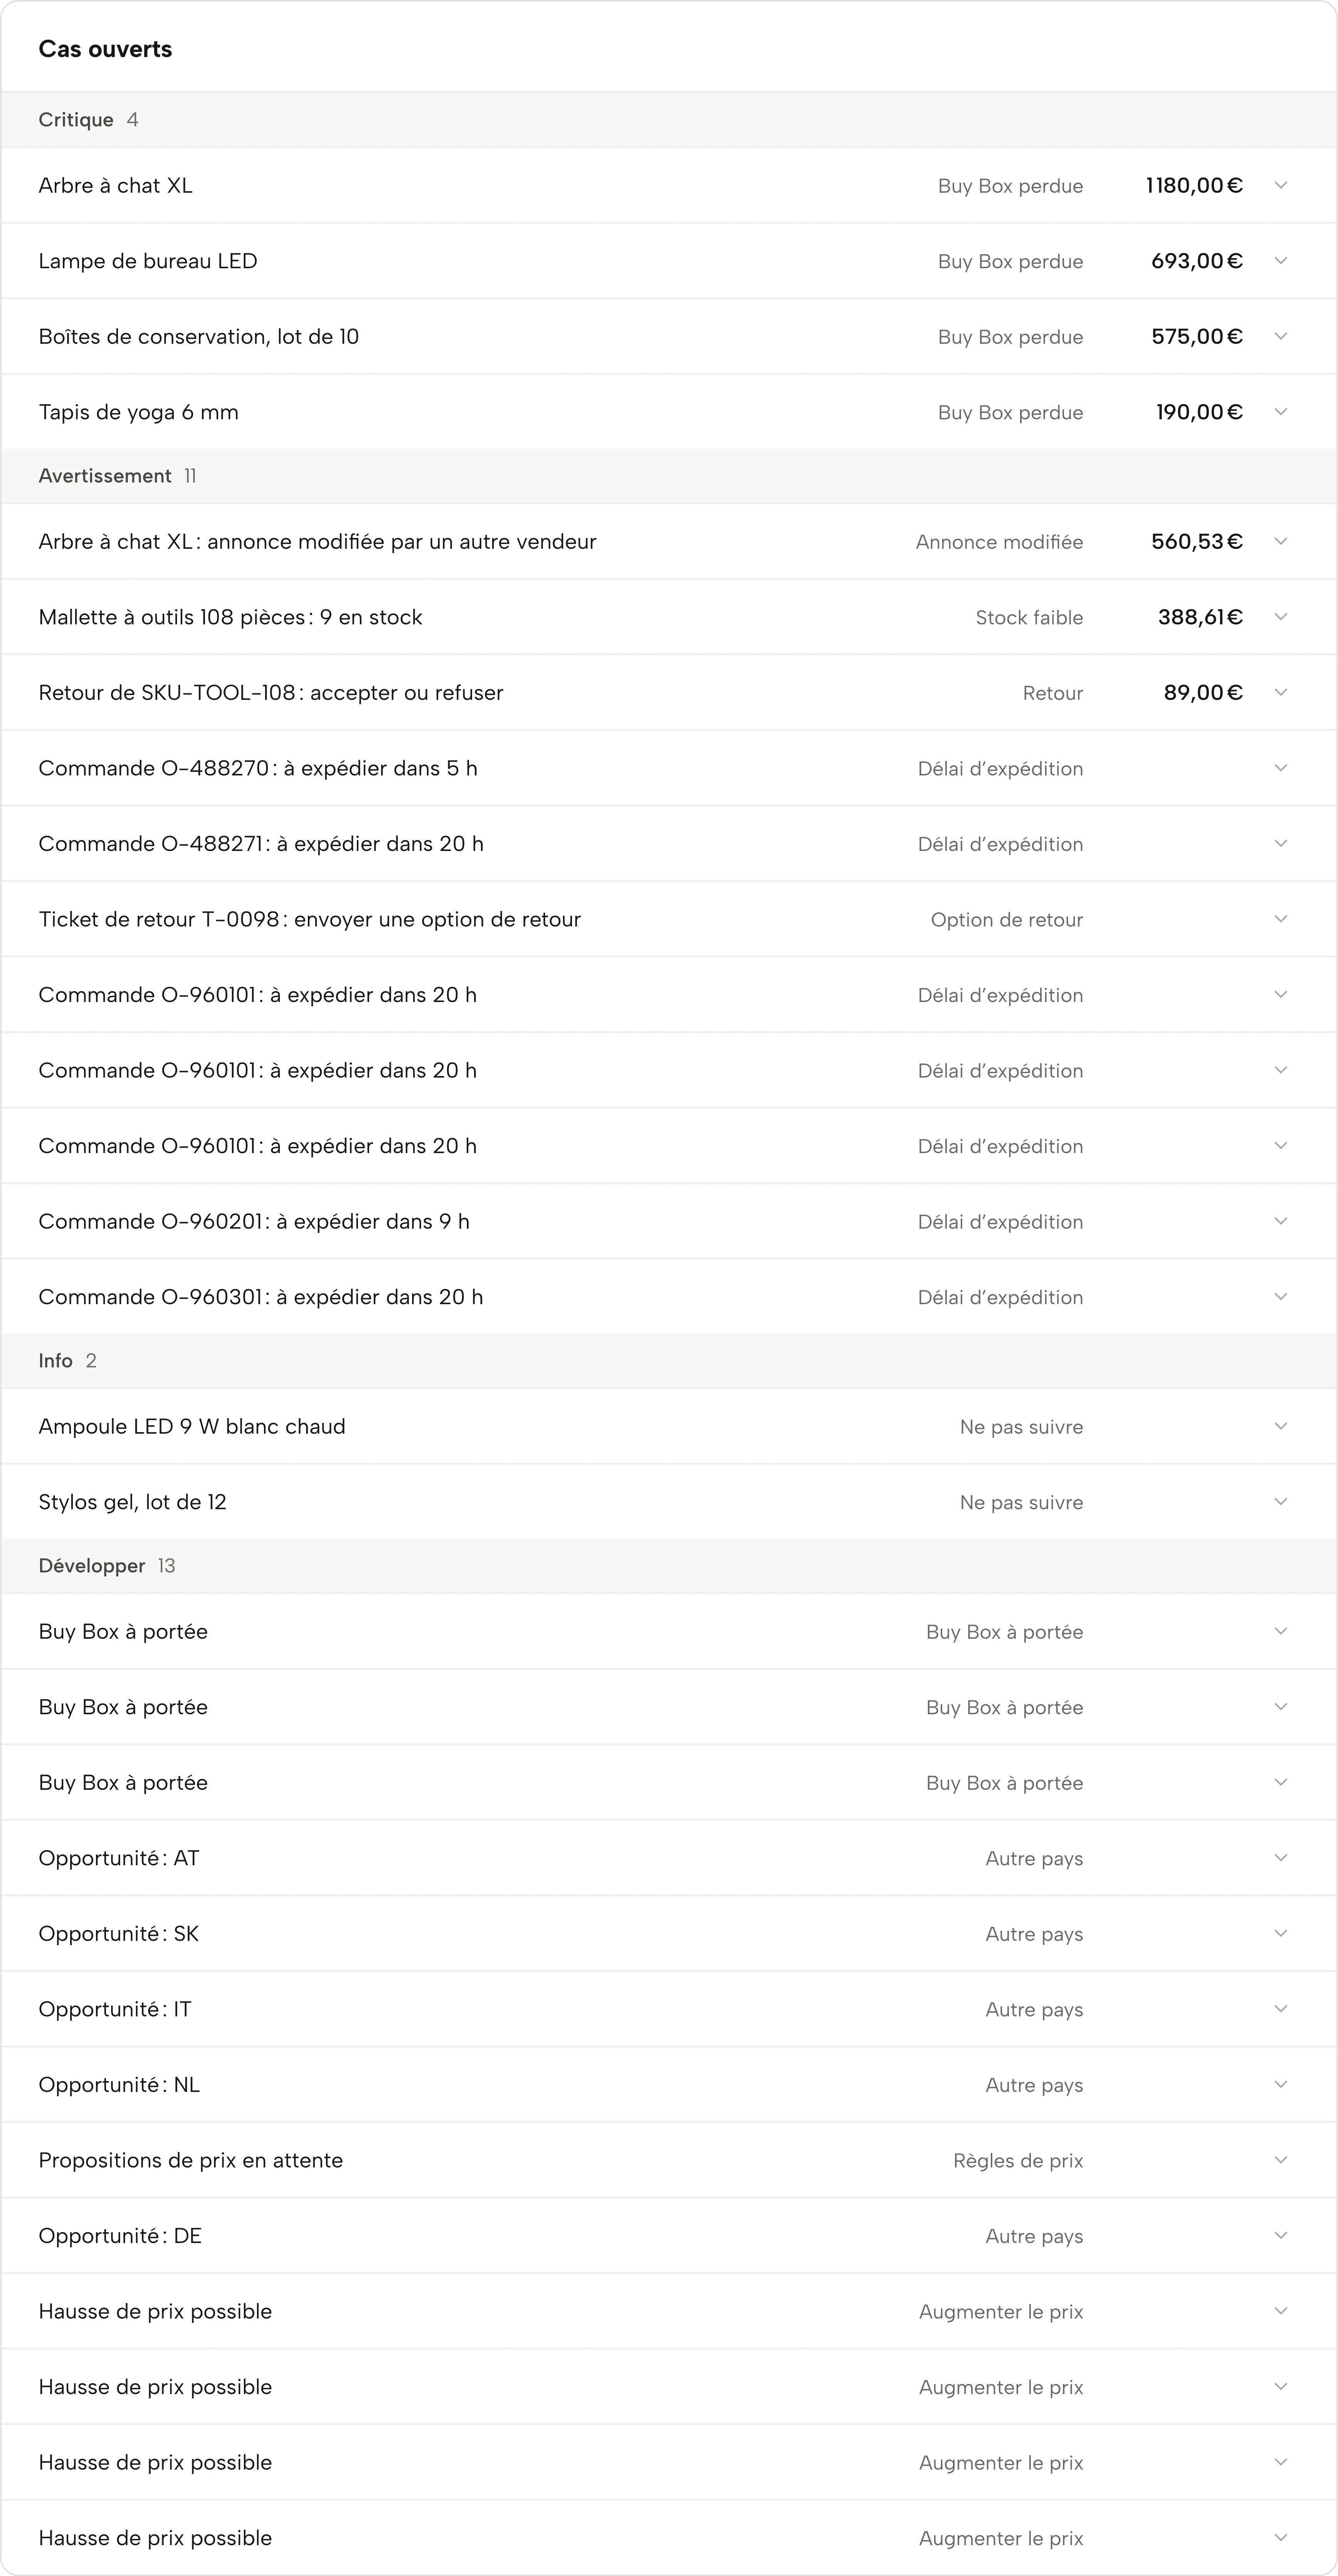Select the Avertissement group header
This screenshot has height=2576, width=1338.
pyautogui.click(x=669, y=476)
